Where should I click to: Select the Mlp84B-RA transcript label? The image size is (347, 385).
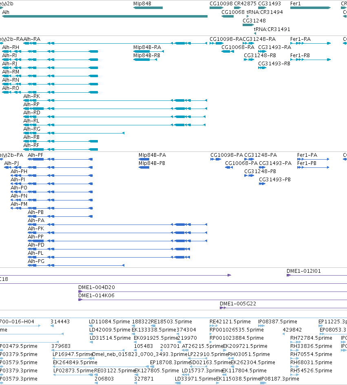147,47
